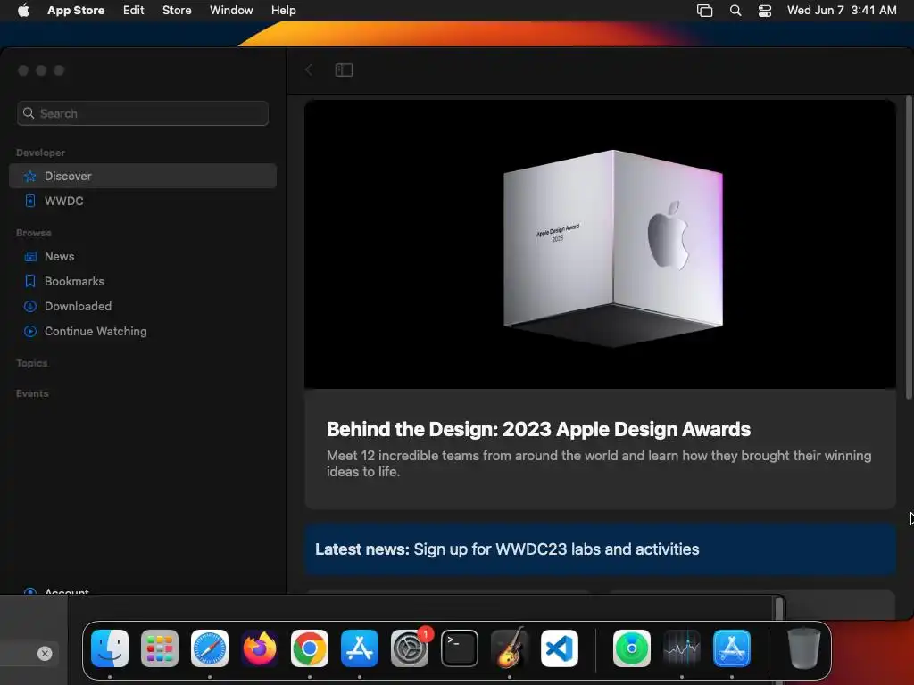Click the date and time in menu bar
Viewport: 914px width, 685px height.
(x=842, y=11)
